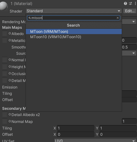Click the main Offset label under Emission
Viewport: 137px width, 142px height.
[x=7, y=100]
